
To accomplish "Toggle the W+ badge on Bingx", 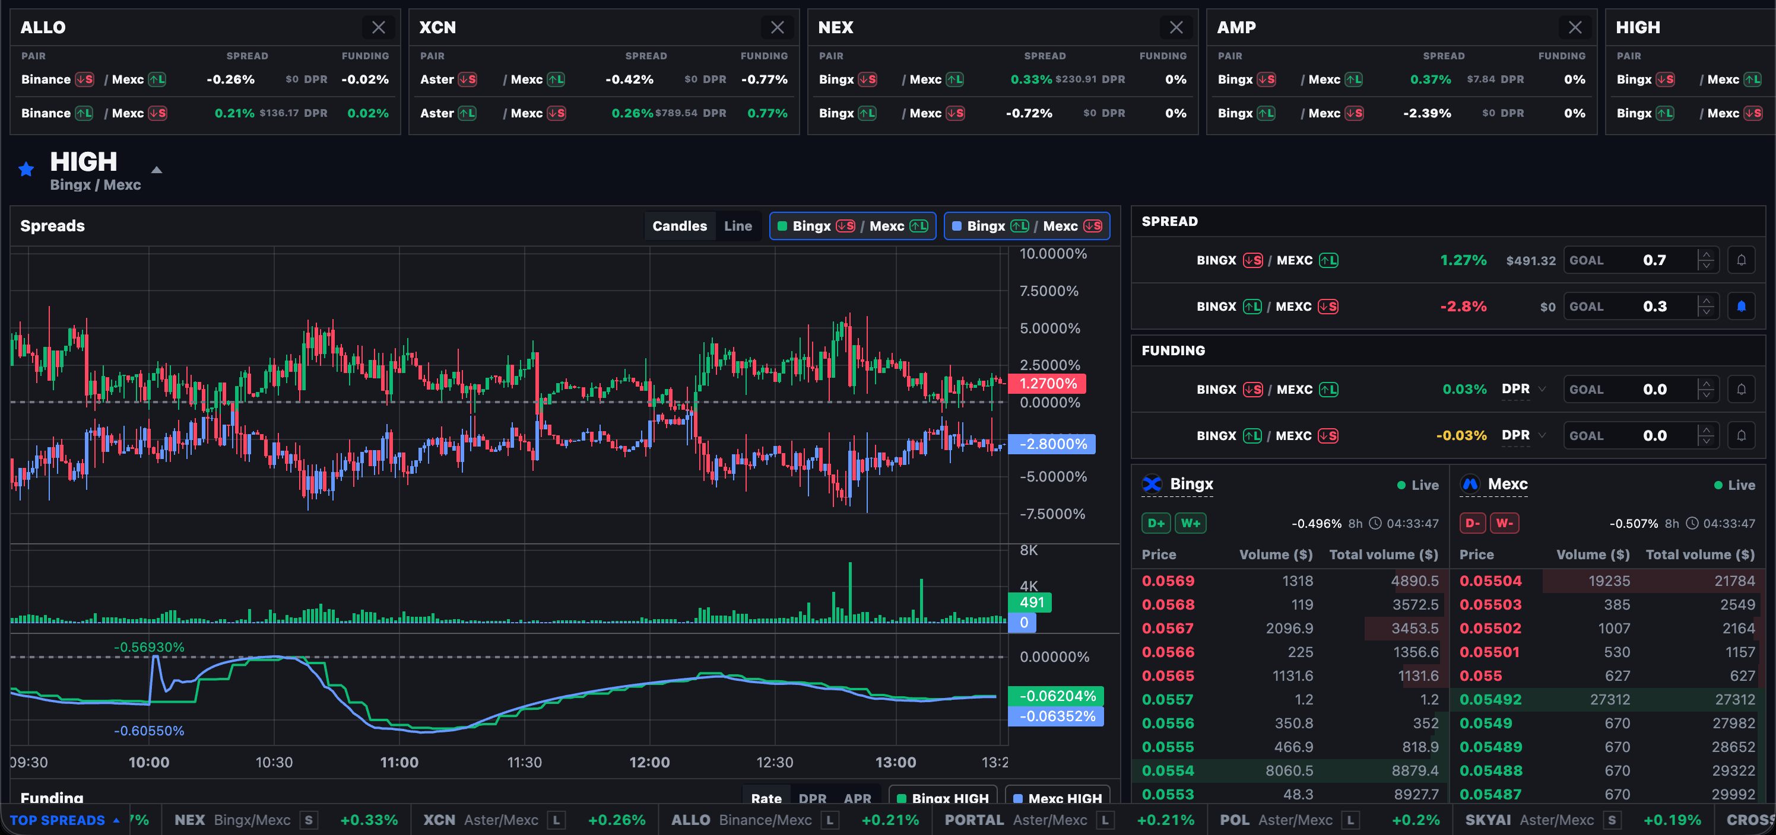I will pos(1191,524).
